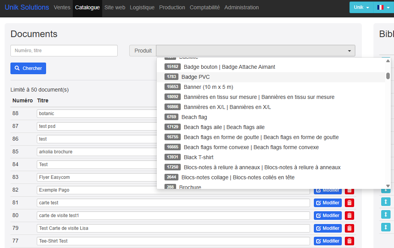Viewport: 394px width, 248px height.
Task: Click the product list scroll-down arrow
Action: [388, 186]
